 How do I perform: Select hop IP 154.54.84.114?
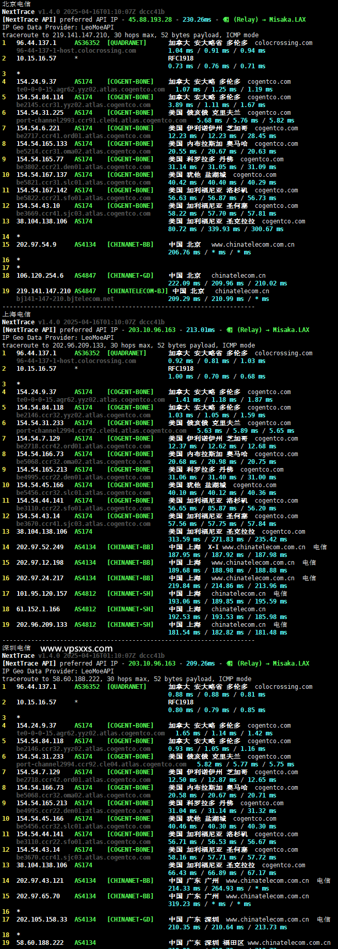40,97
